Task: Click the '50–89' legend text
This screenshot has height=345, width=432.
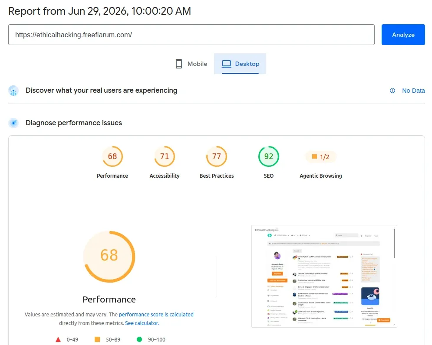Action: click(x=113, y=340)
